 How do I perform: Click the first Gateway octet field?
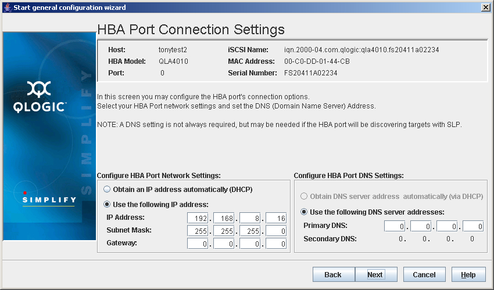click(198, 244)
